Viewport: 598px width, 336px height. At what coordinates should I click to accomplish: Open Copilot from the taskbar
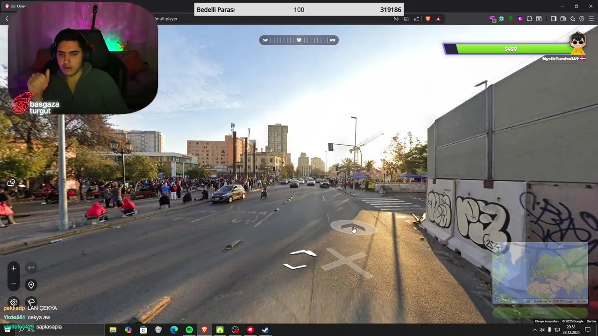(128, 330)
